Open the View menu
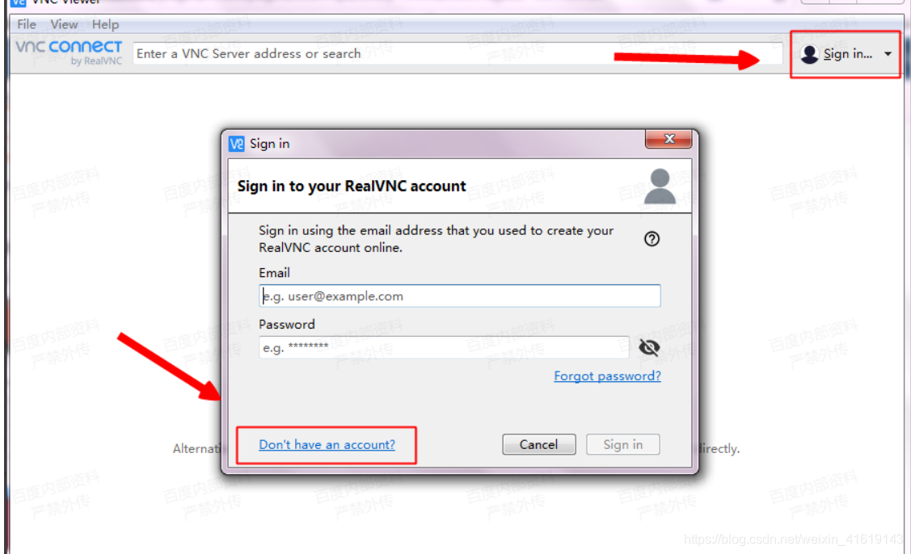Screen dimensions: 911x554 64,24
